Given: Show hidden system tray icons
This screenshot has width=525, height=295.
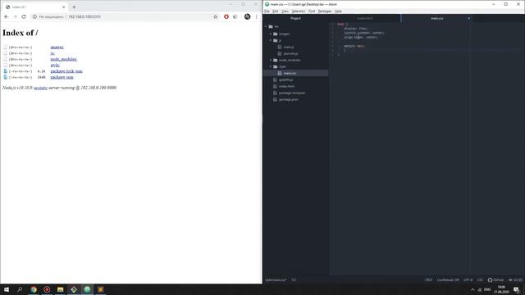Looking at the screenshot, I should click(472, 289).
